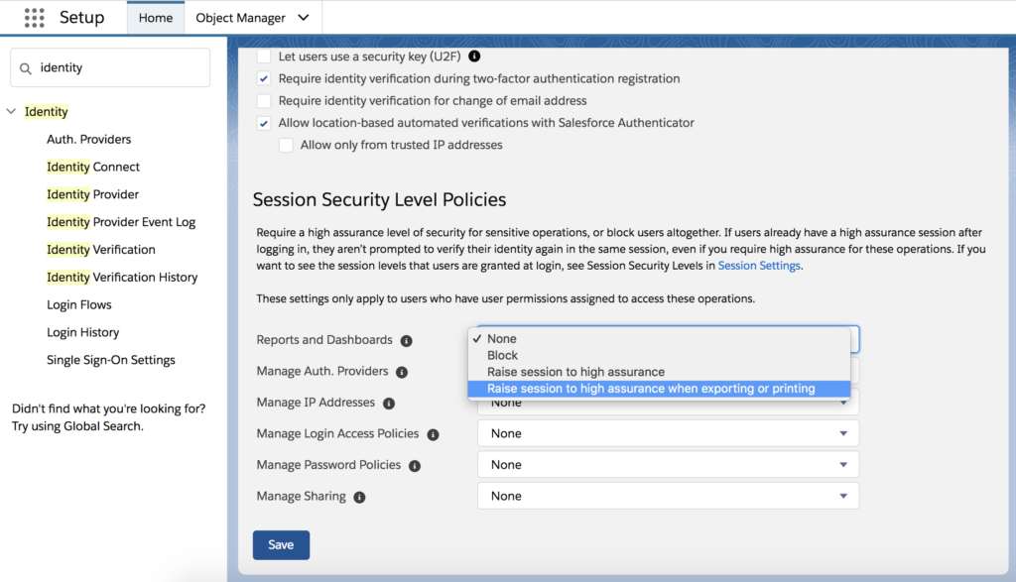Click the search magnifier in Quick Find
Screen dimensions: 1016x582
coord(26,67)
